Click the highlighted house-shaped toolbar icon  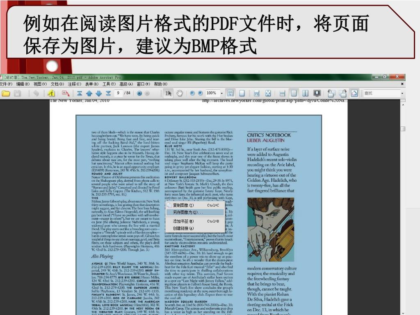click(x=354, y=93)
